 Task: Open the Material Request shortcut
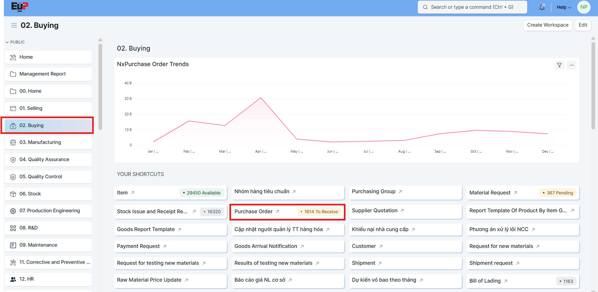coord(490,193)
